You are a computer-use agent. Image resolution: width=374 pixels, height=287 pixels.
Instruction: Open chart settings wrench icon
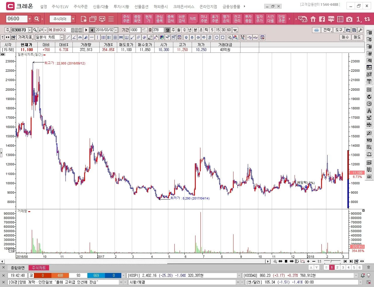tap(360, 30)
